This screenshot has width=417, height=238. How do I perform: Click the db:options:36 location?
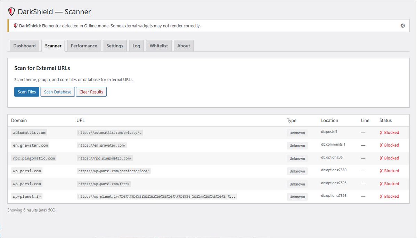coord(332,157)
